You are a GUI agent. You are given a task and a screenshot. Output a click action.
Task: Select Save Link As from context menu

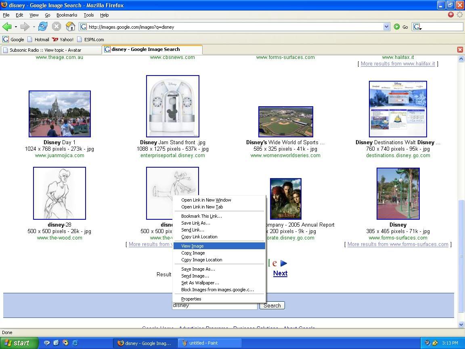(219, 223)
